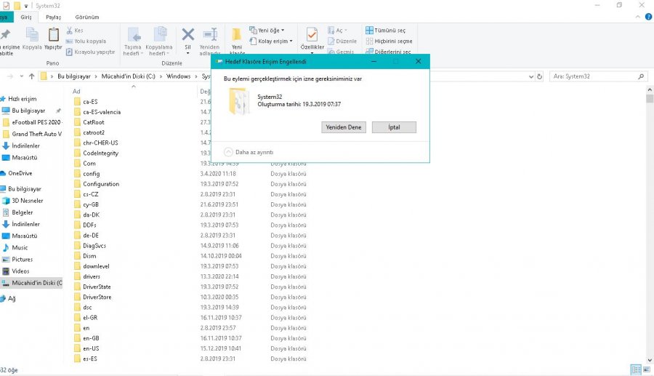This screenshot has width=654, height=376.
Task: Select OneDrive in navigation pane
Action: [x=20, y=173]
